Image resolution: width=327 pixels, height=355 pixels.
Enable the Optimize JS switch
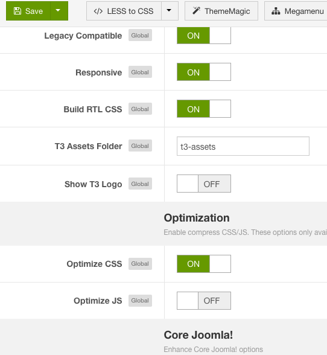point(204,301)
